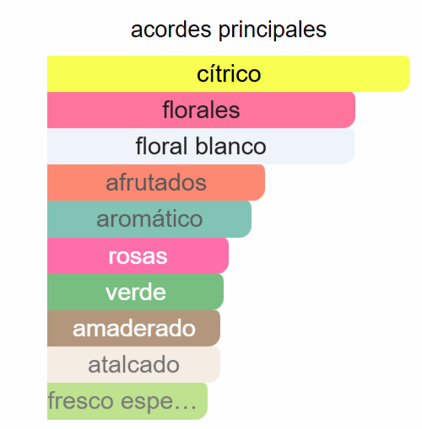Click the rosas white text label
Screen dimensions: 422x429
point(138,256)
